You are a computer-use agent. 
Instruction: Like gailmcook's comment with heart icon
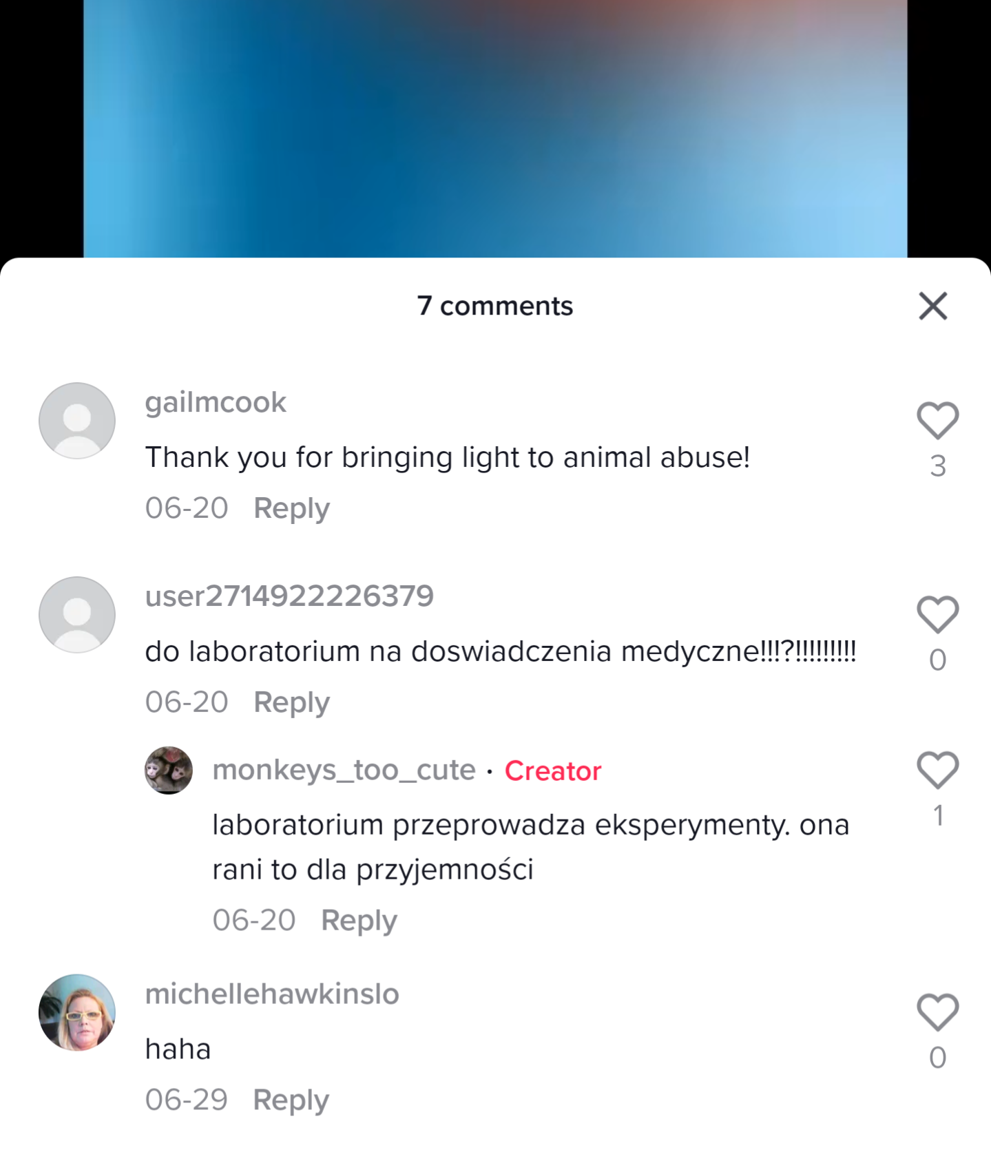937,420
